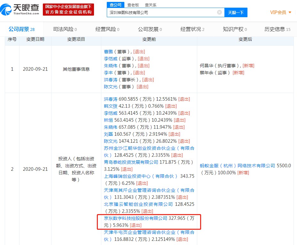Open 青岛泰屹投资发展有限公司 link

[x=131, y=162]
